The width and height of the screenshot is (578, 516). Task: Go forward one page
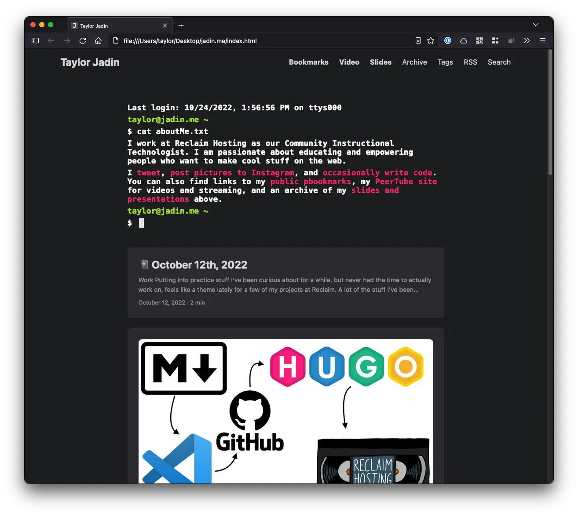pyautogui.click(x=67, y=40)
